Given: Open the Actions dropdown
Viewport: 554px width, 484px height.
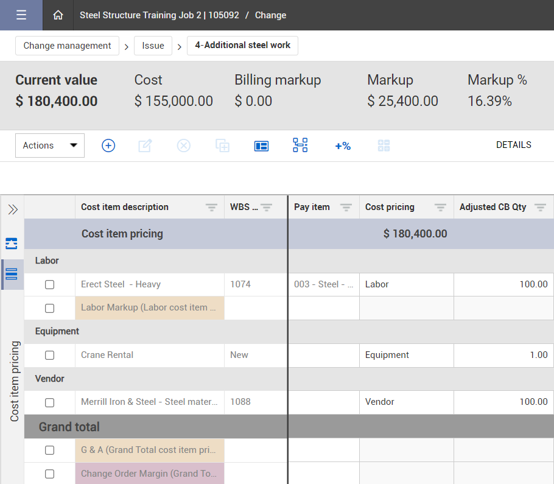Looking at the screenshot, I should pos(50,146).
